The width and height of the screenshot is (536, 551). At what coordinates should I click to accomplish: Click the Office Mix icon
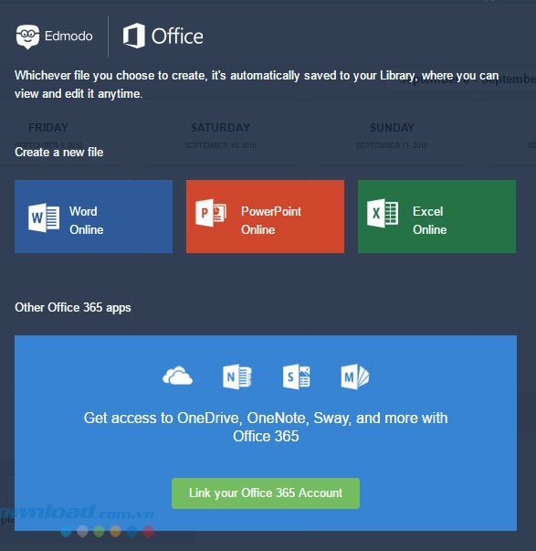[355, 376]
